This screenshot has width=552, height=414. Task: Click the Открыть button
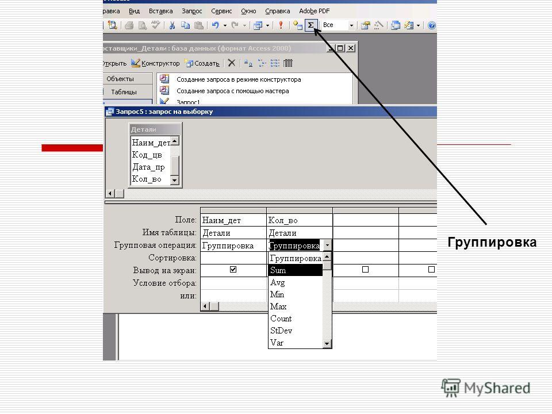(x=115, y=63)
